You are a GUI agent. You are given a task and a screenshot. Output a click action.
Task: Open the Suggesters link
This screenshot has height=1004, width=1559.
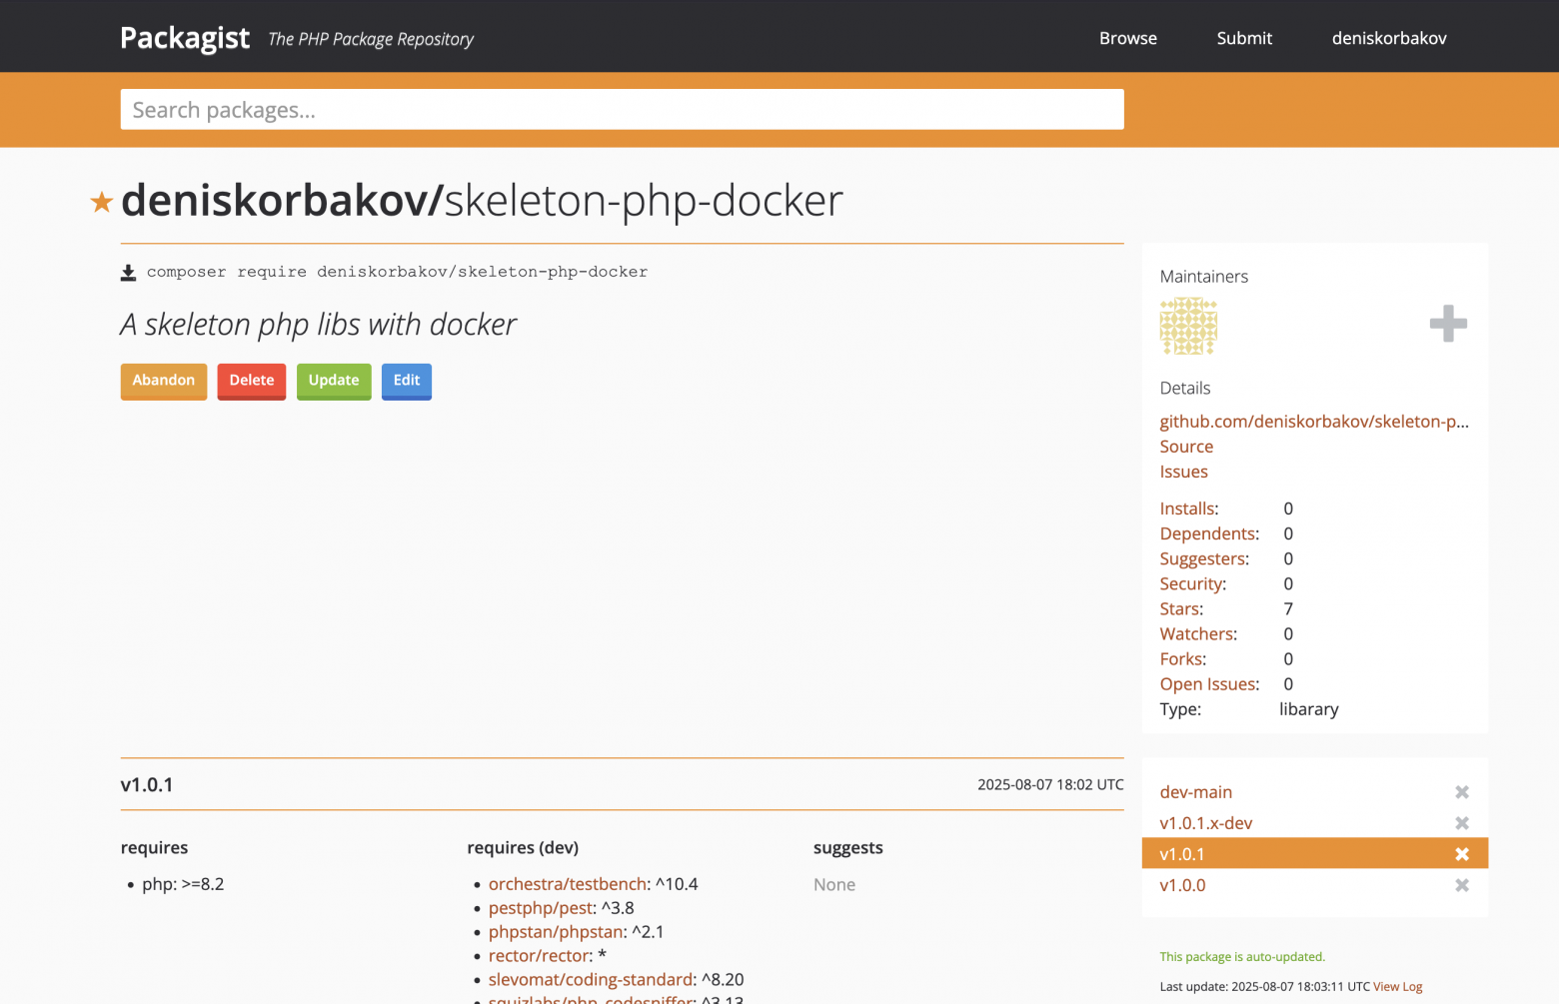(x=1204, y=558)
